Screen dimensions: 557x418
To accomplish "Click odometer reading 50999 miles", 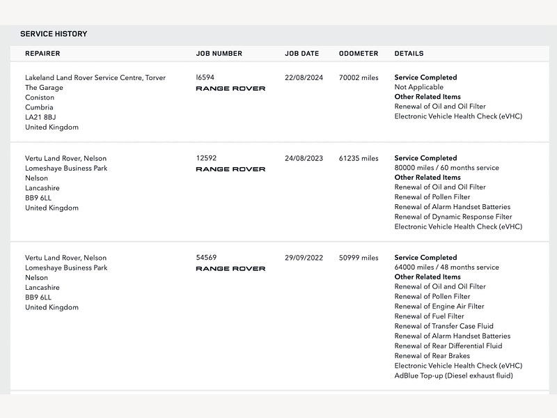I will click(x=359, y=258).
